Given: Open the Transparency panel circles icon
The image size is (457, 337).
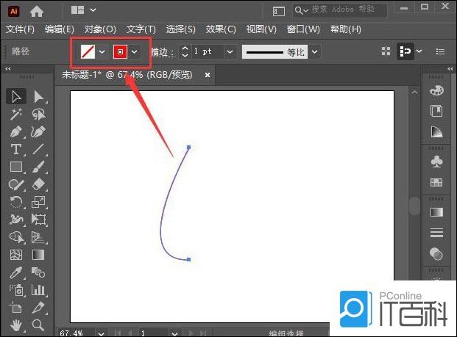Looking at the screenshot, I should point(436,254).
